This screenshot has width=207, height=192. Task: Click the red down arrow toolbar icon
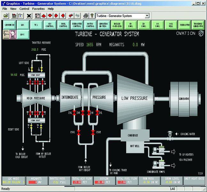pos(50,16)
